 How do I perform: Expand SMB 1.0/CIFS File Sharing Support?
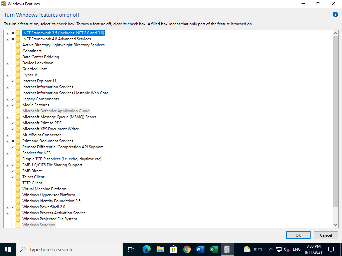(7, 165)
